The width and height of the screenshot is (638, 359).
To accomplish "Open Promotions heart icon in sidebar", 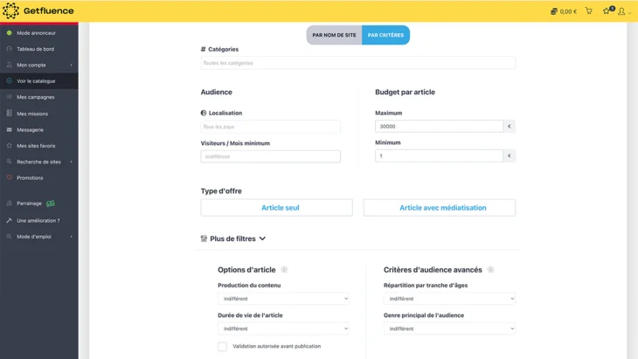I will coord(10,177).
